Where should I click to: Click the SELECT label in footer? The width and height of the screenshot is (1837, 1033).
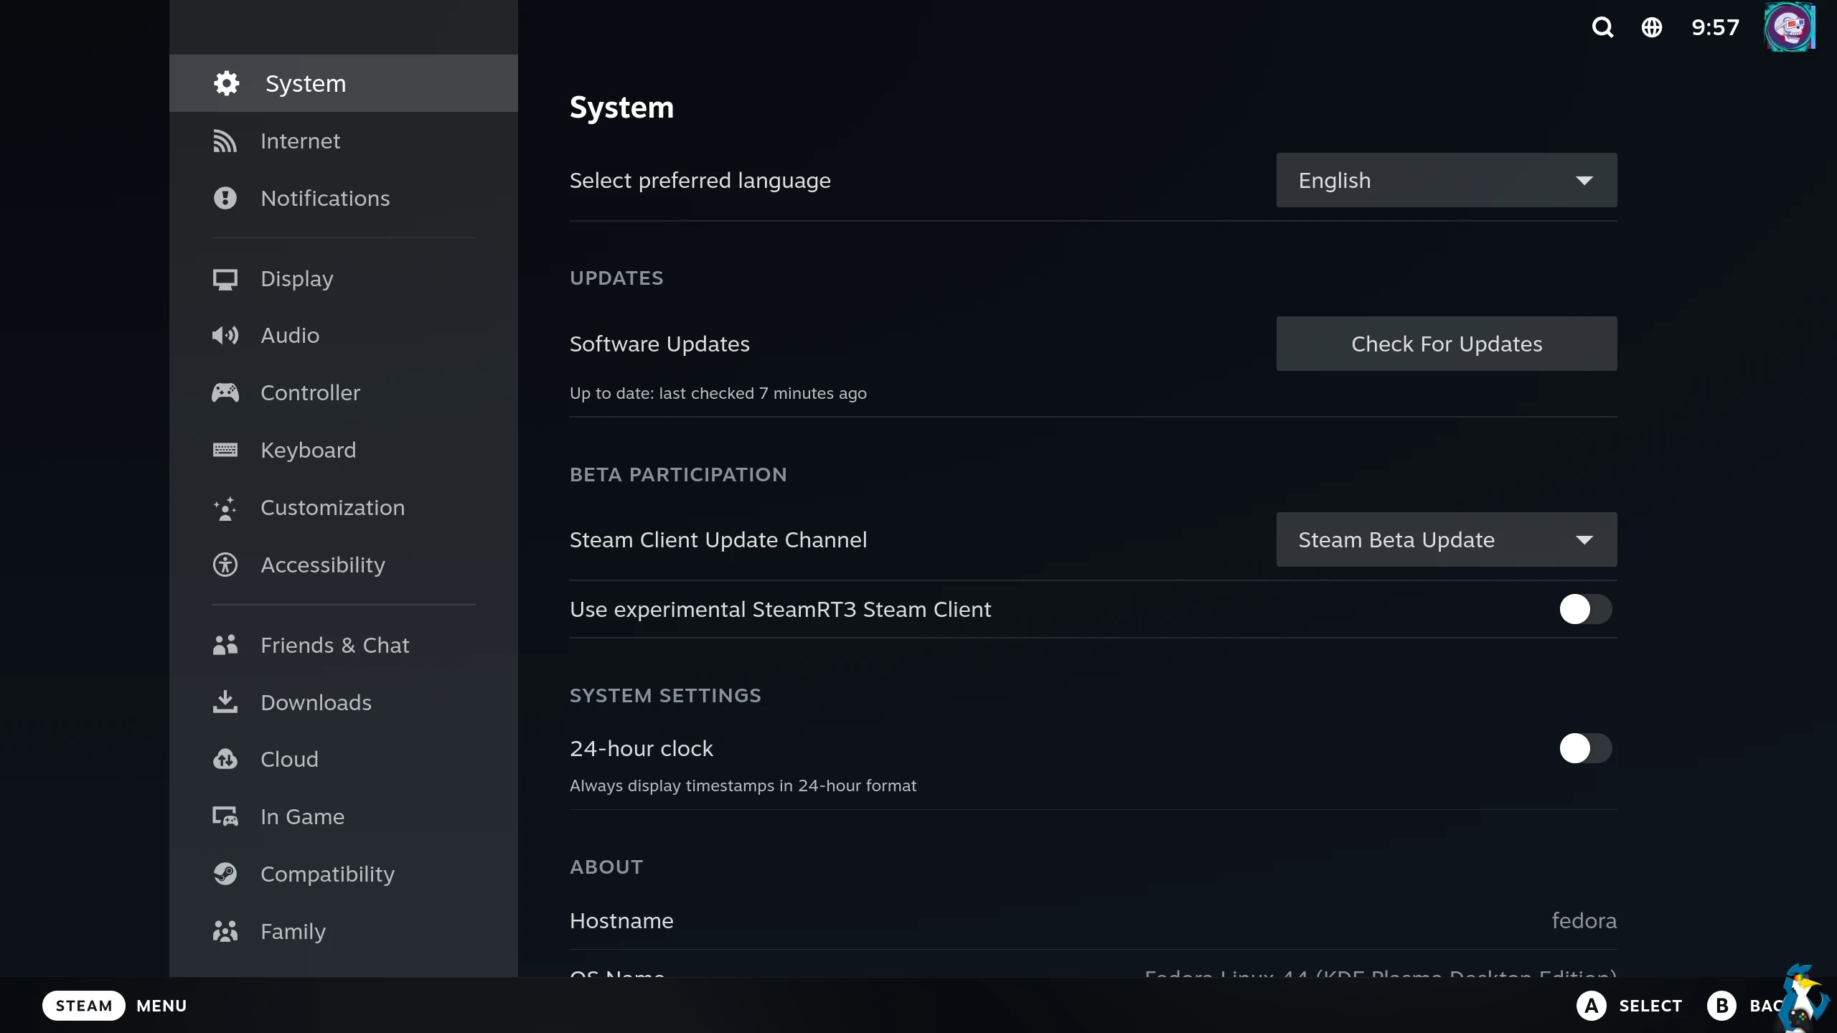(x=1650, y=1006)
